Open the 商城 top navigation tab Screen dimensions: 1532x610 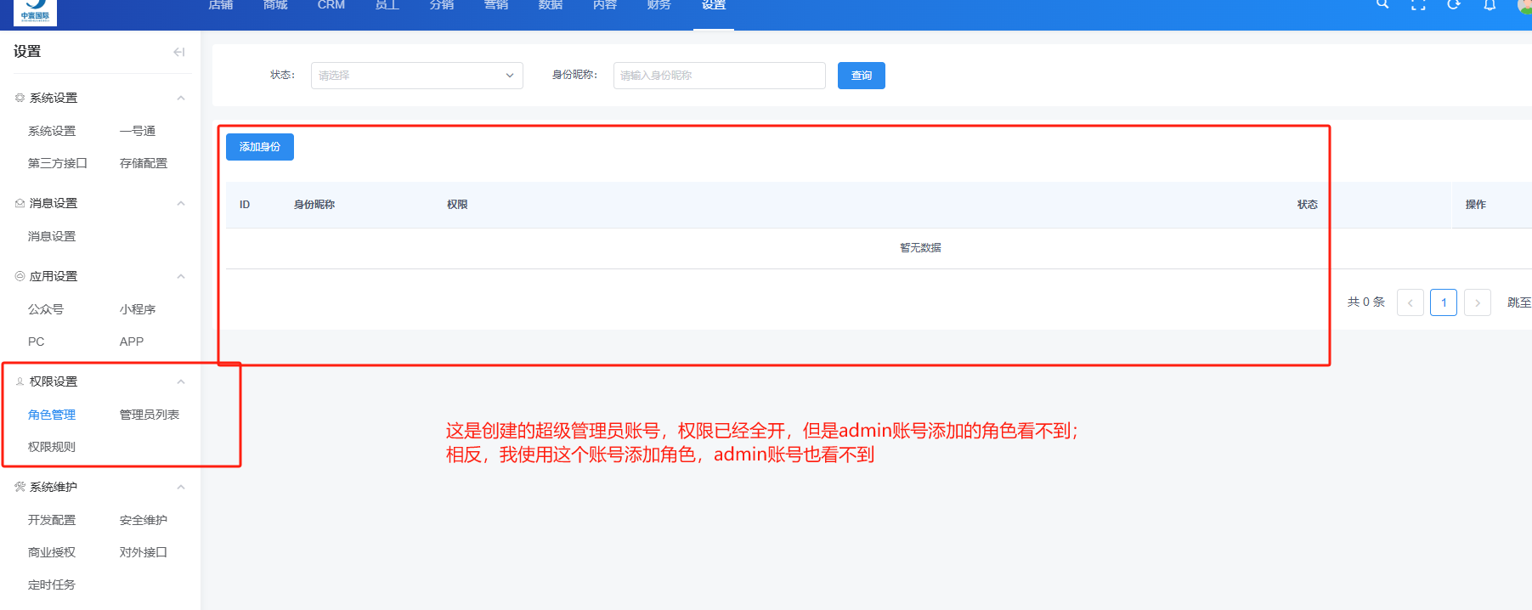point(275,5)
